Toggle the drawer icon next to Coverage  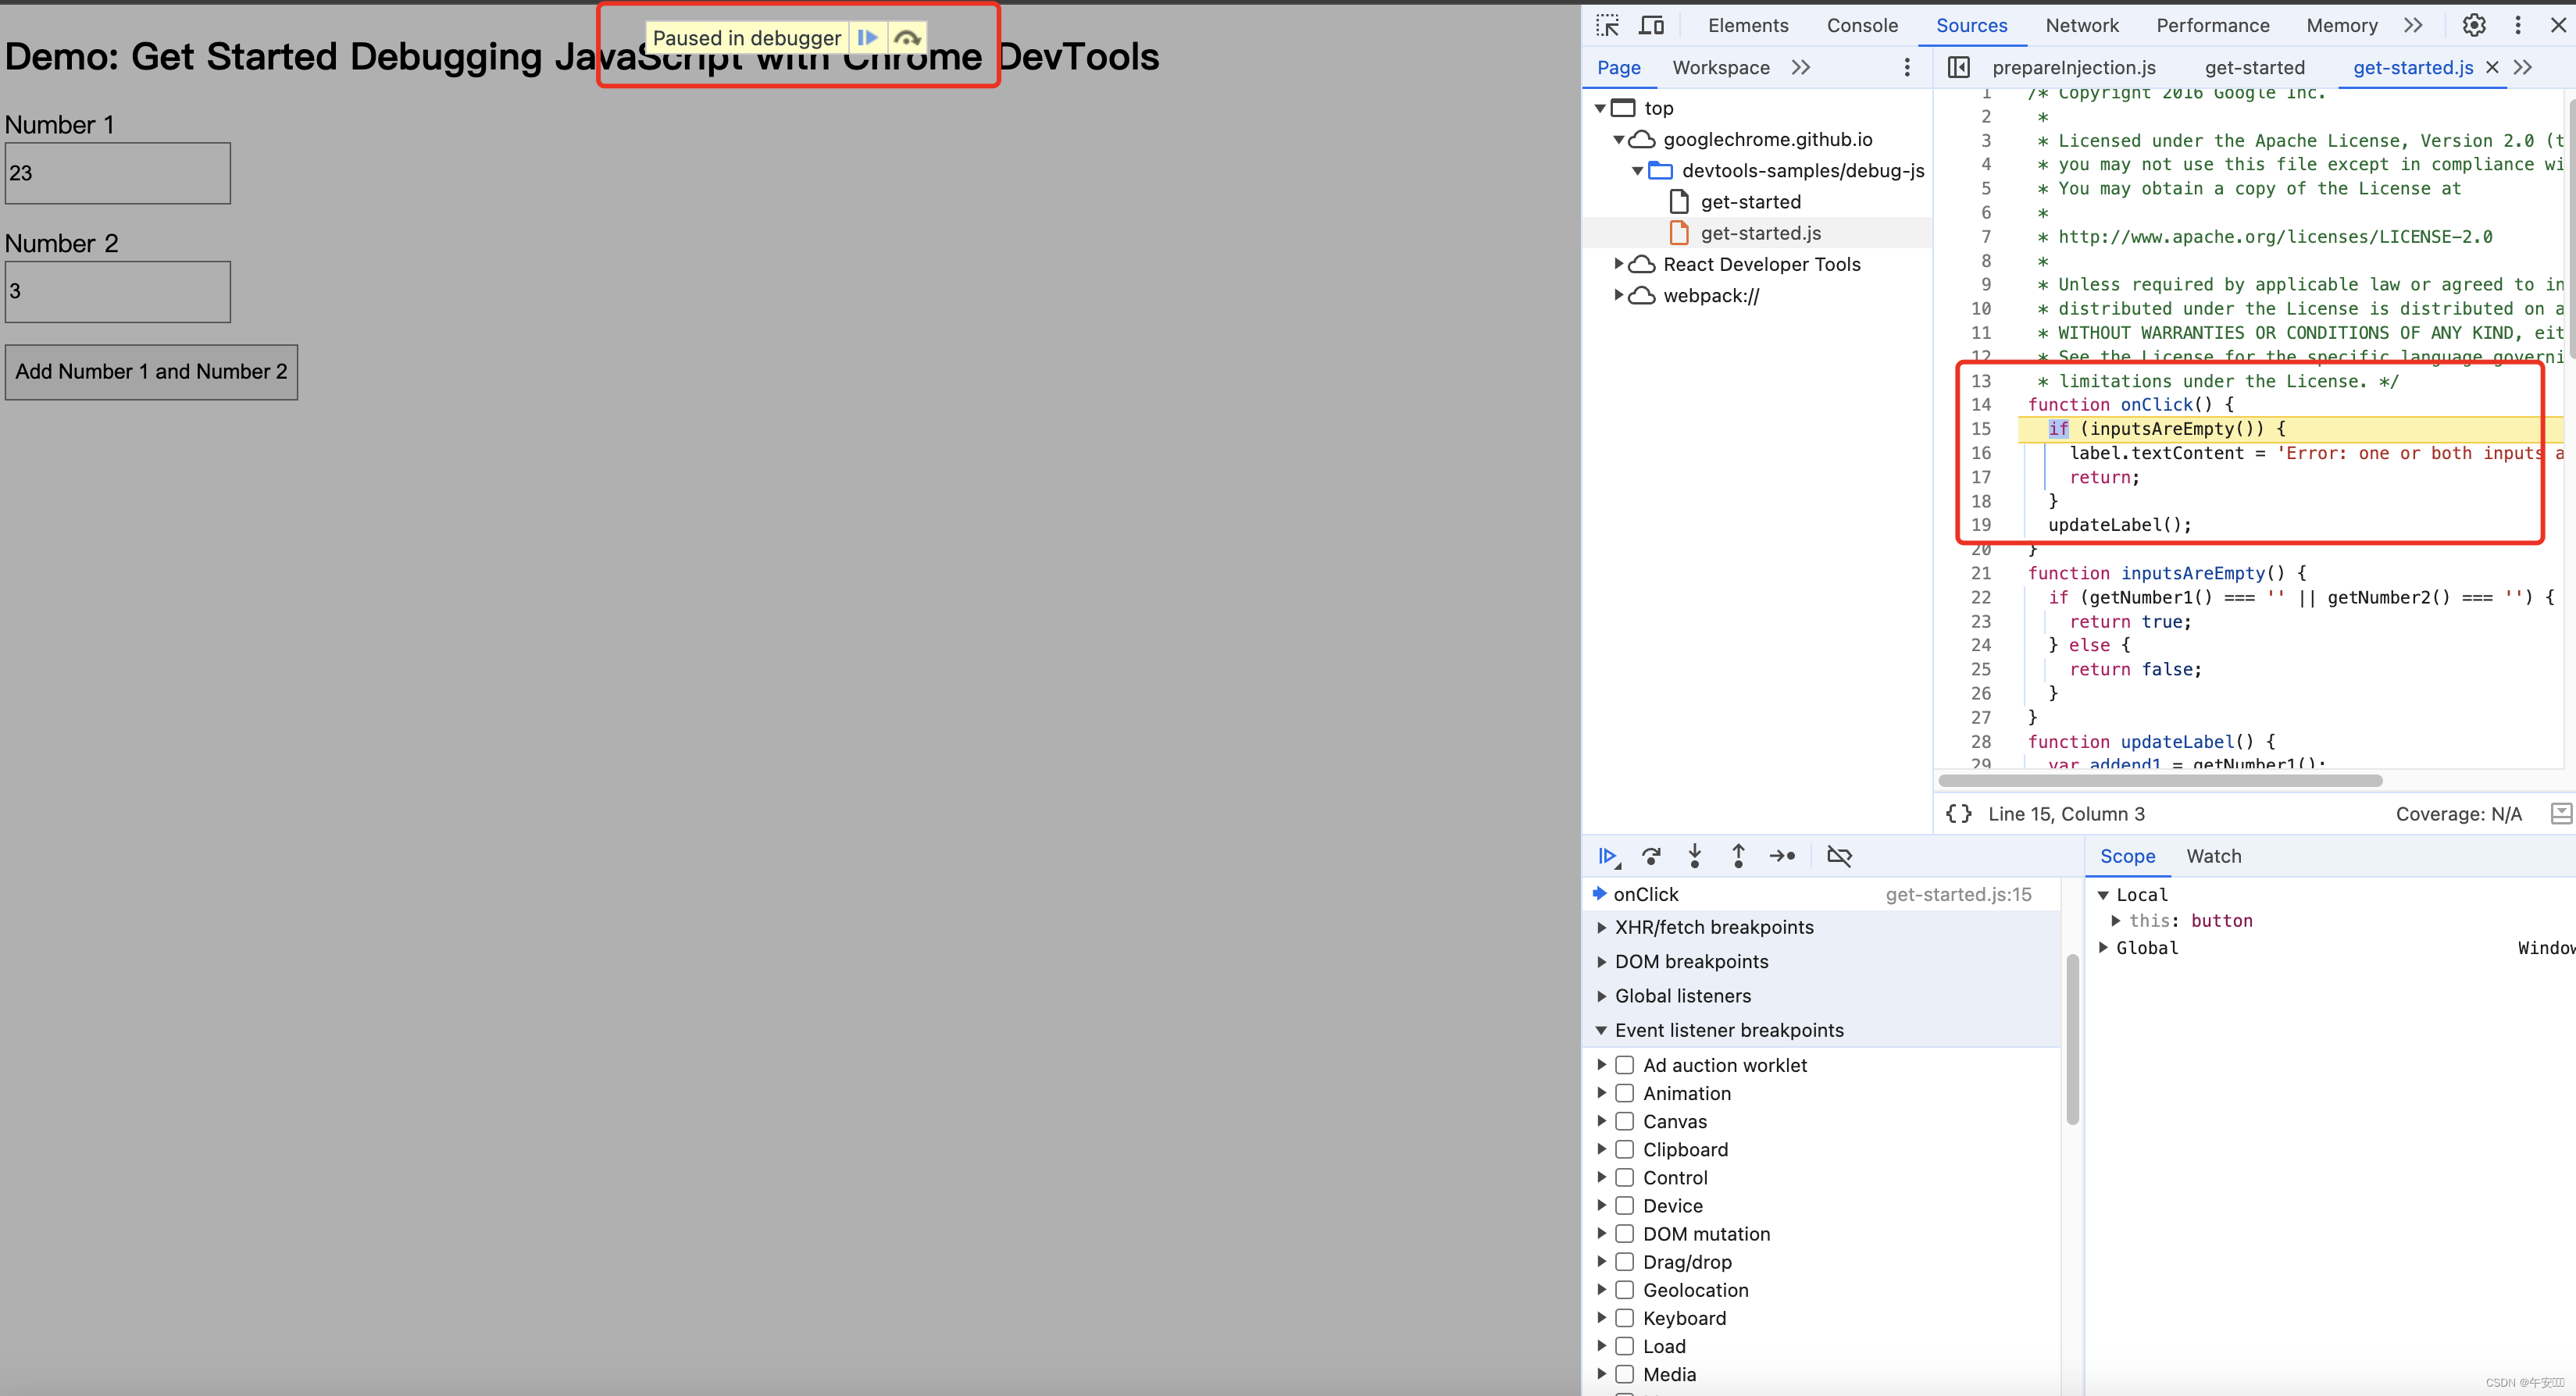2561,814
